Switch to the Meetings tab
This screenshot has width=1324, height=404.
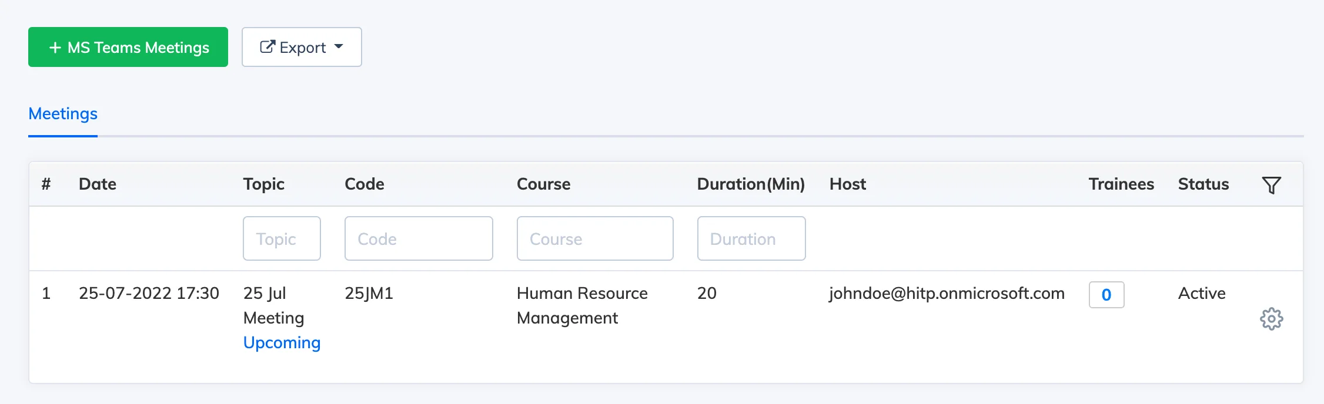coord(63,113)
